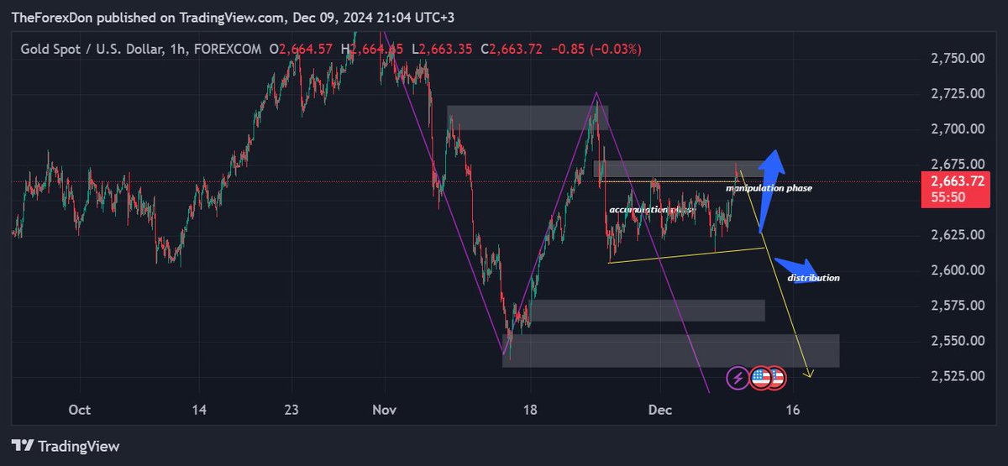Click the accumulation phase annotation
This screenshot has width=1008, height=466.
[653, 209]
